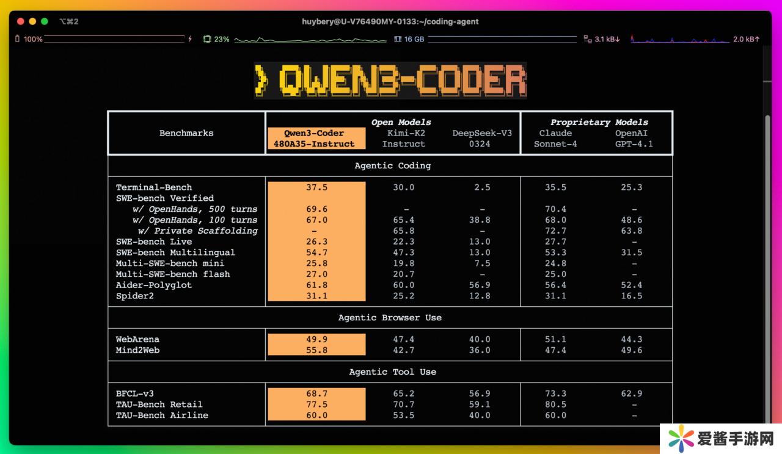Image resolution: width=782 pixels, height=454 pixels.
Task: Click the network icon beside 3.1 kB download
Action: [588, 39]
